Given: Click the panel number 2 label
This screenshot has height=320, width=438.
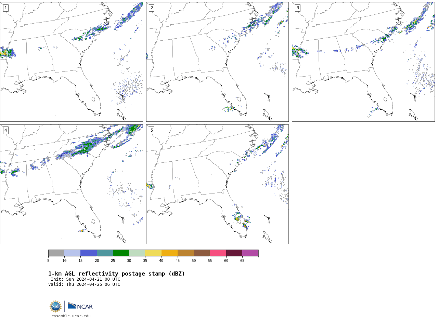Looking at the screenshot, I should tap(152, 8).
